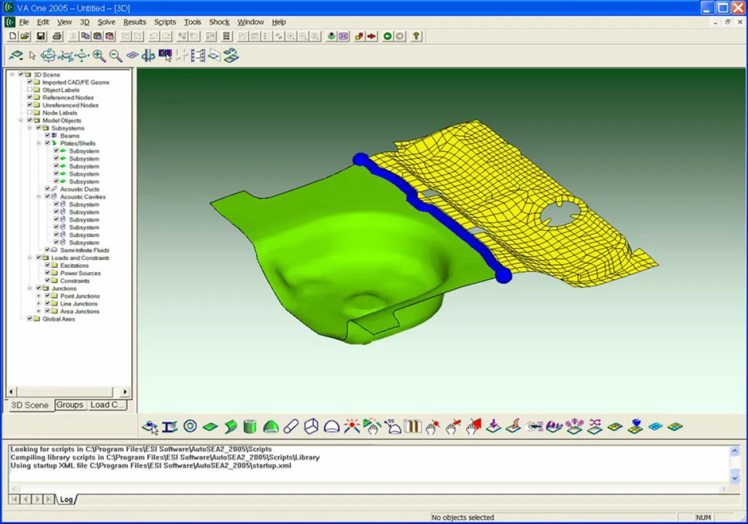Image resolution: width=748 pixels, height=524 pixels.
Task: Click the Open file folder icon
Action: 25,36
